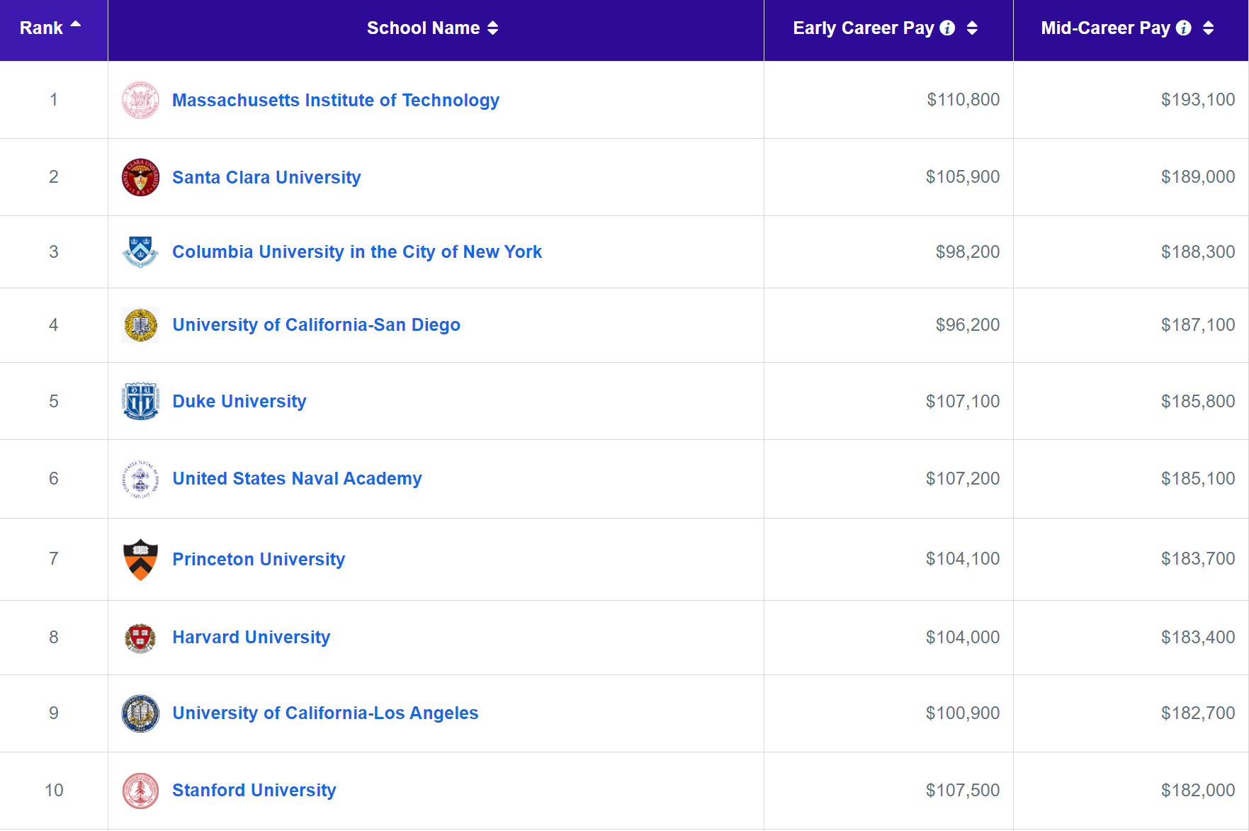
Task: Click rank number 7 in Princeton row
Action: click(54, 558)
